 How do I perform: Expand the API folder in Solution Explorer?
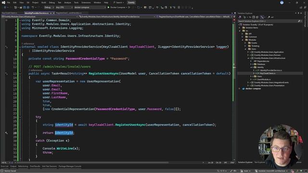243,34
